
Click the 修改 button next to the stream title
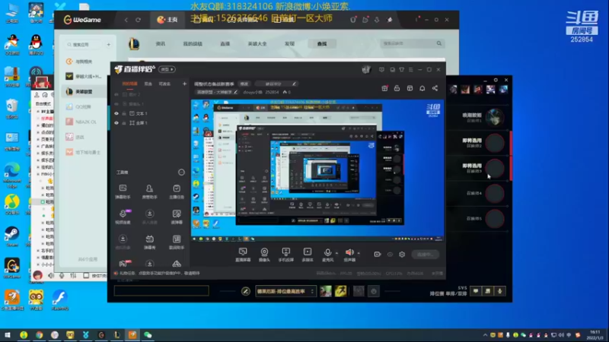(x=244, y=84)
